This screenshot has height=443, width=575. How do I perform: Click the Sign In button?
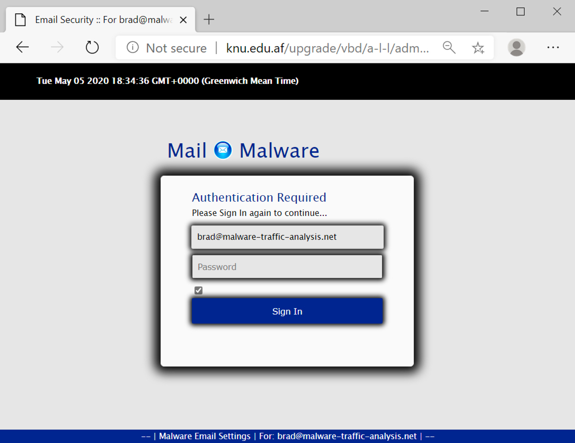click(287, 311)
